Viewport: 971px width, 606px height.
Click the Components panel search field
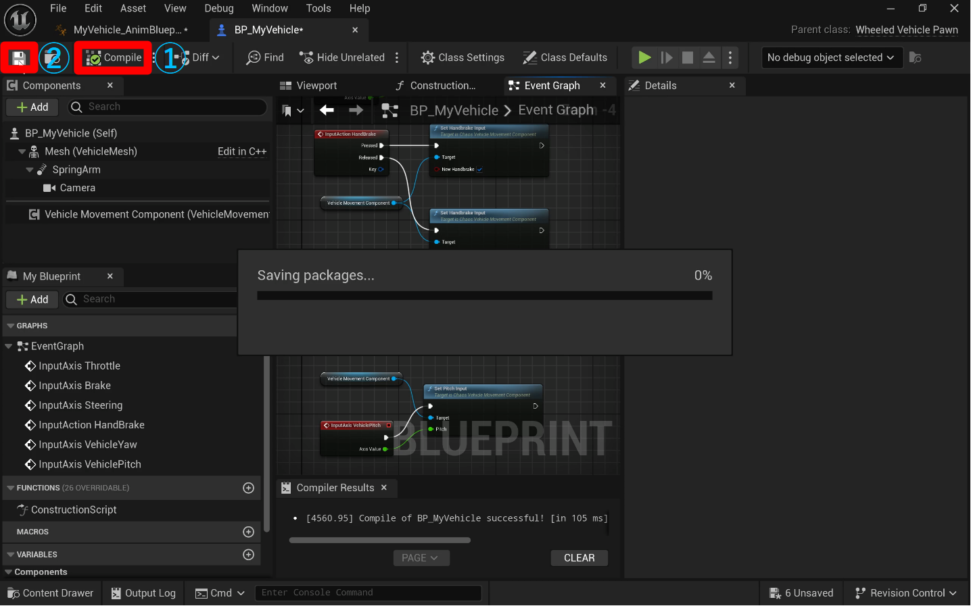(x=166, y=107)
